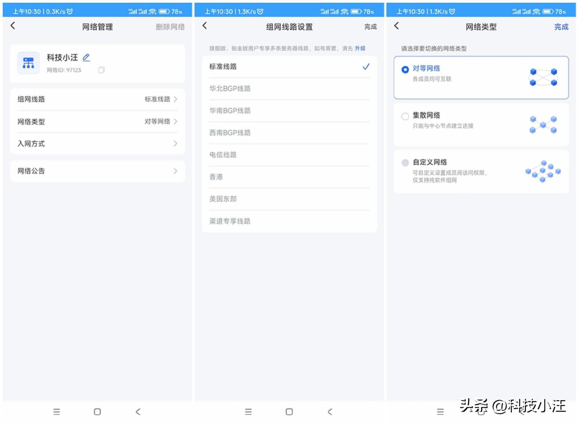Screen dimensions: 578x425
Task: Tap blue 完成 on 网络类型 screen
Action: click(561, 27)
